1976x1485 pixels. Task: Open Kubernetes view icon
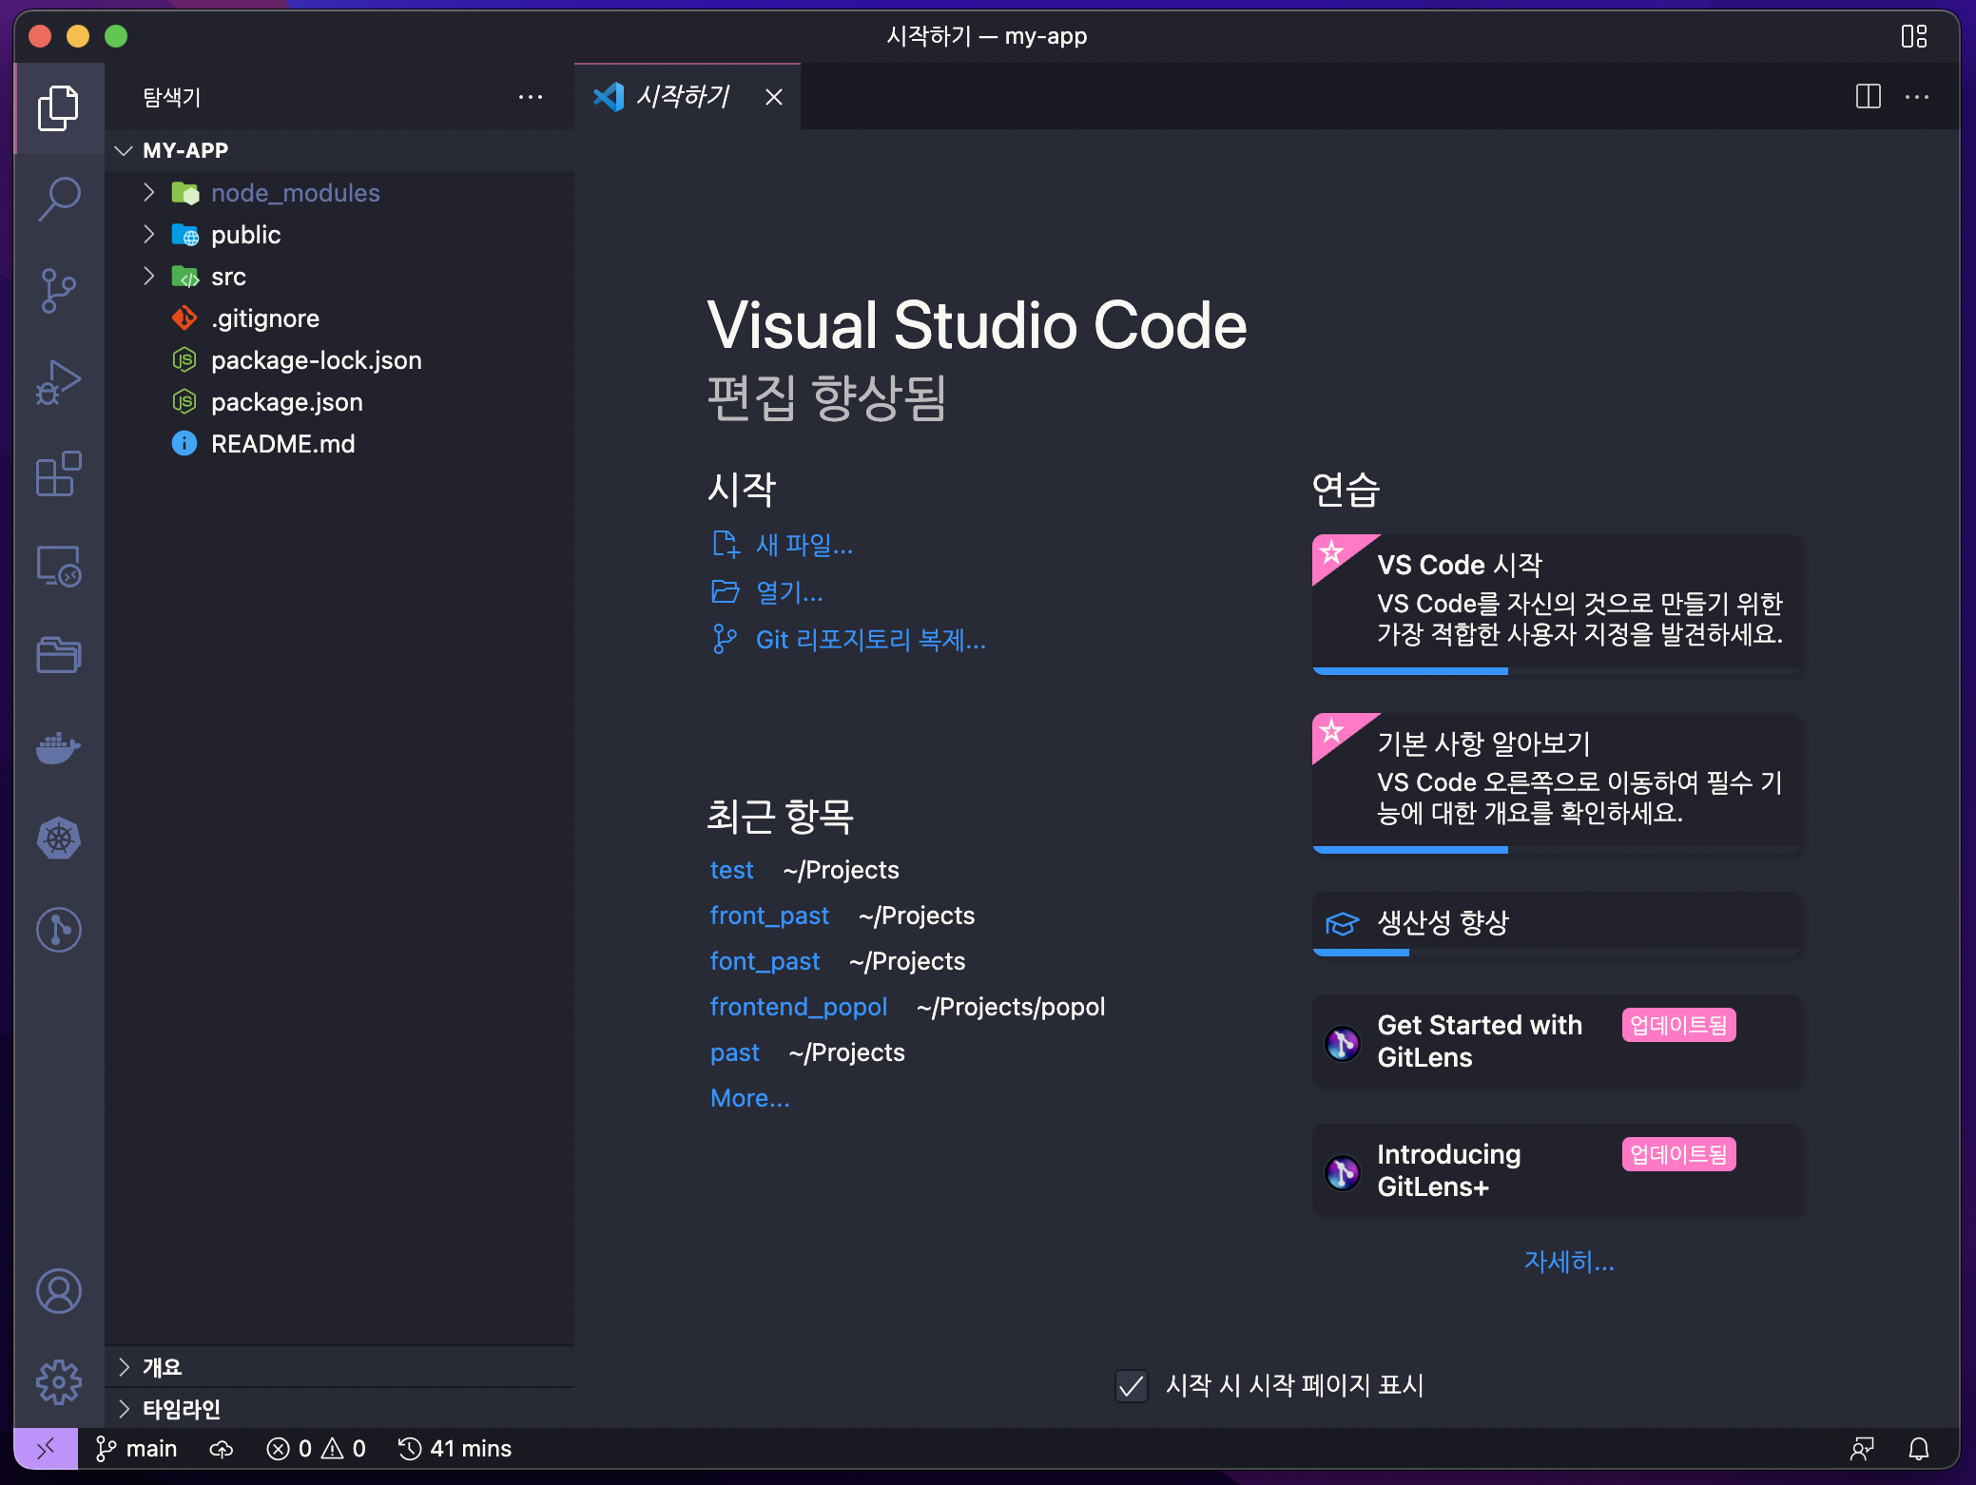click(x=59, y=839)
